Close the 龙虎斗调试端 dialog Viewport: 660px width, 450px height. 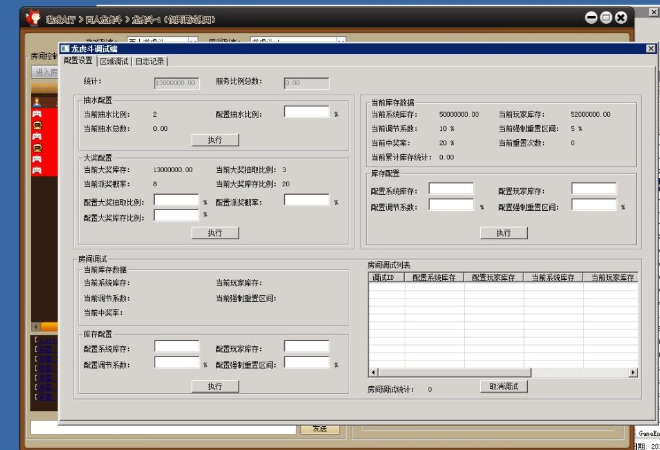click(650, 49)
